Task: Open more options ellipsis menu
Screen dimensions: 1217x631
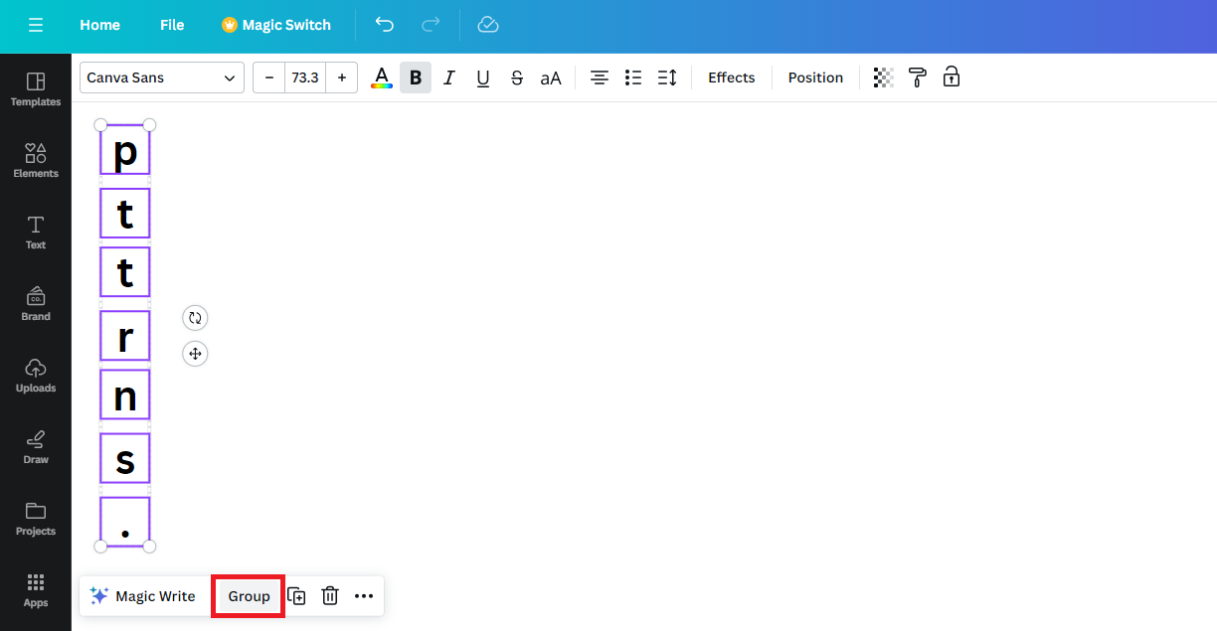Action: point(364,596)
